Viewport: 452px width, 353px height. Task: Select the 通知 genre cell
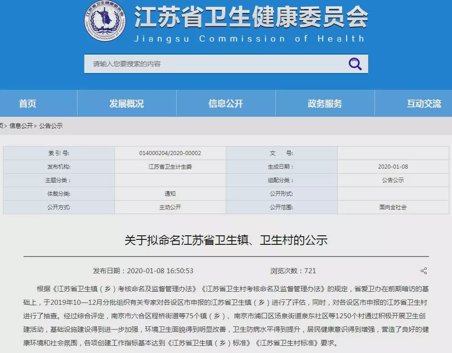170,194
